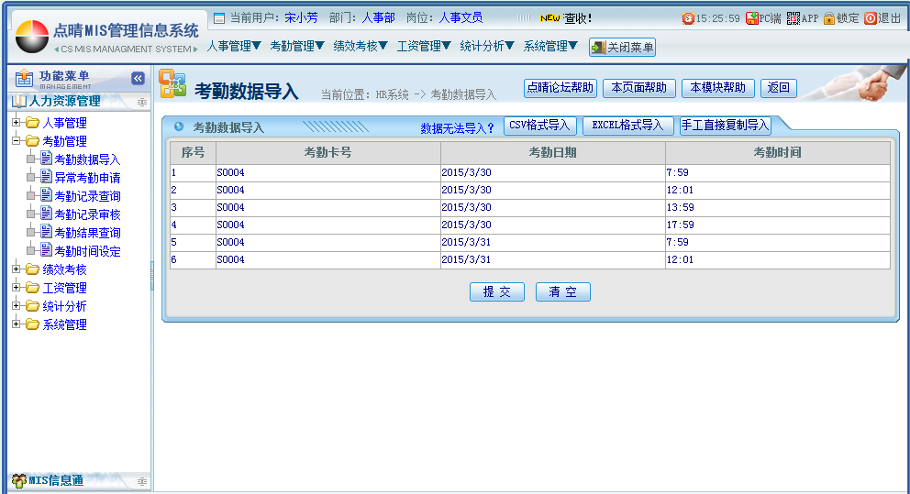910x494 pixels.
Task: Open the 绩效考核 dropdown menu
Action: (361, 46)
